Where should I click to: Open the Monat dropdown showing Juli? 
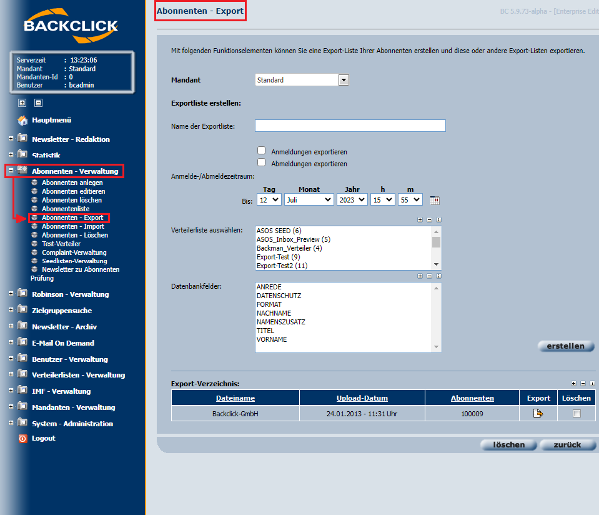click(309, 200)
